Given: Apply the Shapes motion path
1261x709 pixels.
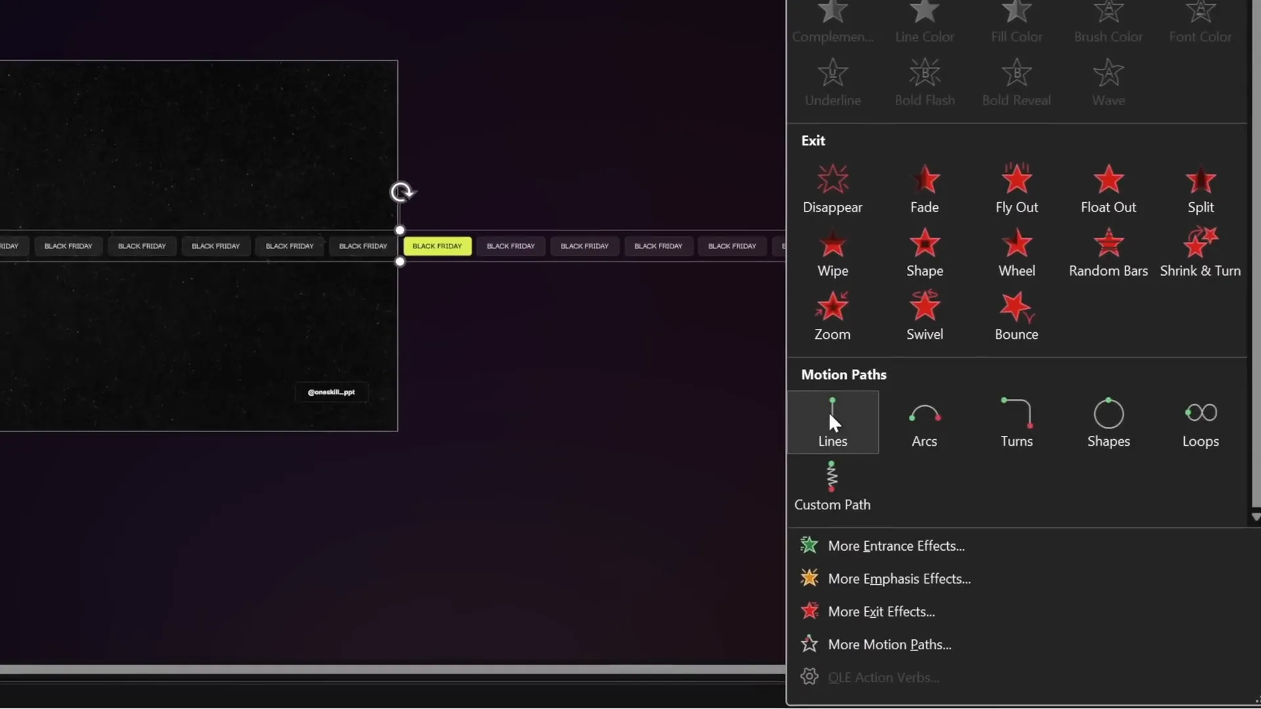Looking at the screenshot, I should [x=1108, y=423].
